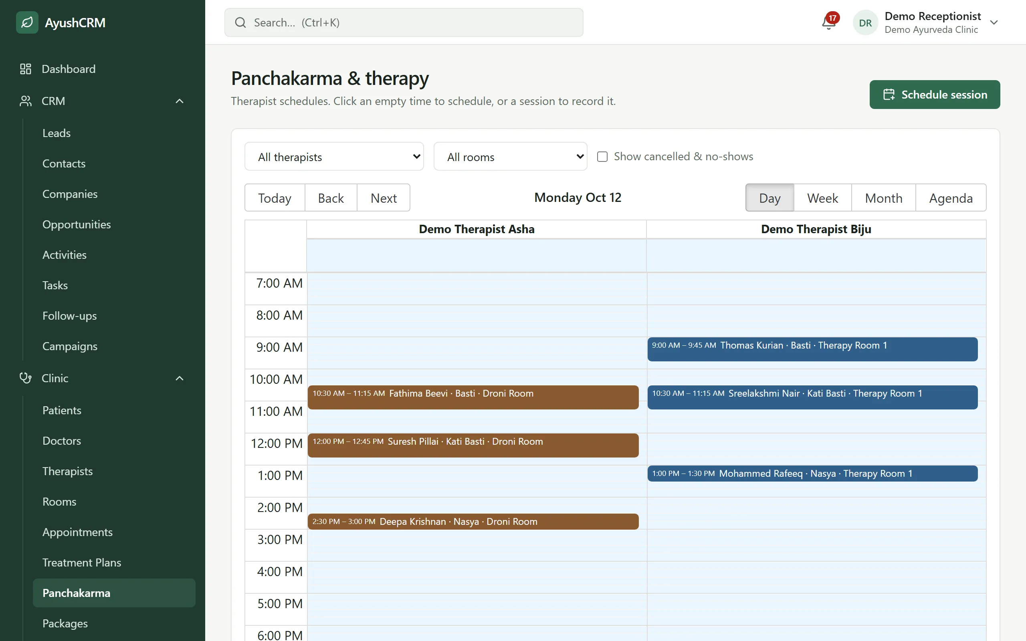
Task: Open the All therapists dropdown
Action: click(x=334, y=156)
